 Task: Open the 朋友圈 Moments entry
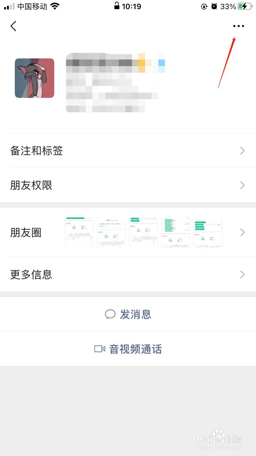[26, 233]
